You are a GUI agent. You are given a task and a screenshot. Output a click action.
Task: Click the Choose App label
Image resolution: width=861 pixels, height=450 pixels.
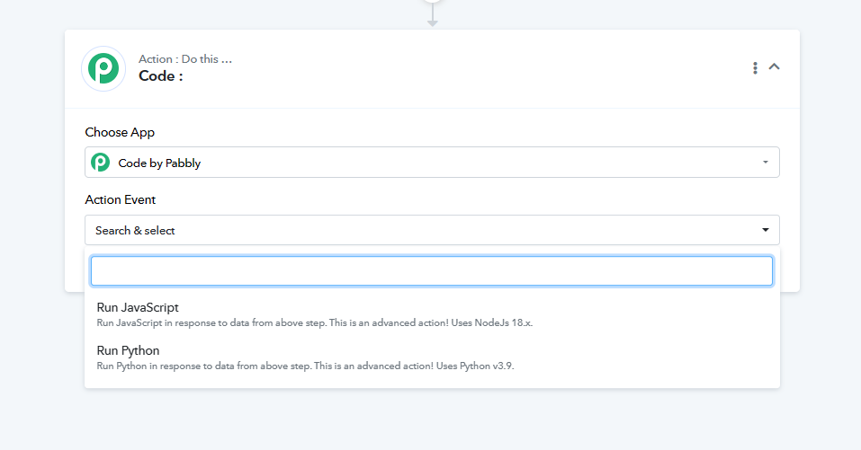120,132
